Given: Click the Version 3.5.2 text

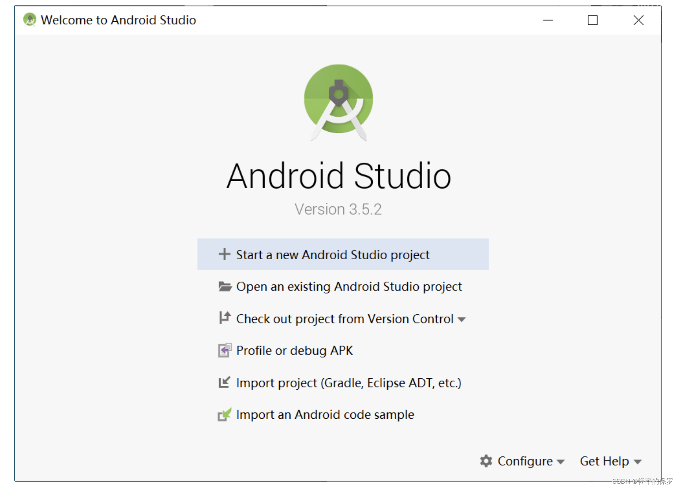Looking at the screenshot, I should coord(338,209).
